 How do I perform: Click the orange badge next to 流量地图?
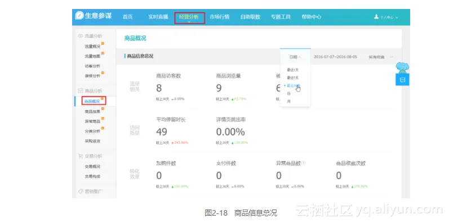[103, 53]
